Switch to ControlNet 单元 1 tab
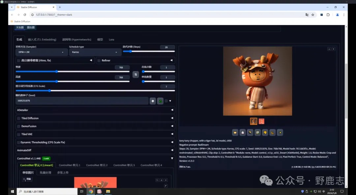 coord(70,165)
